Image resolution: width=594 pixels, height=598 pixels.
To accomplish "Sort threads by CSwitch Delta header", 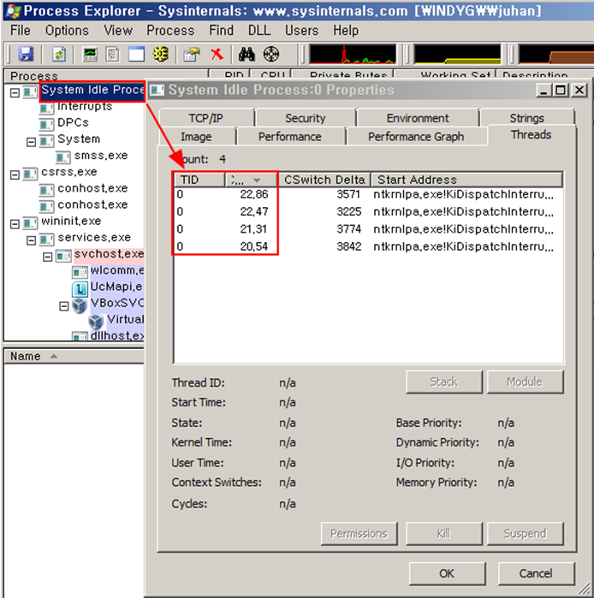I will [324, 180].
